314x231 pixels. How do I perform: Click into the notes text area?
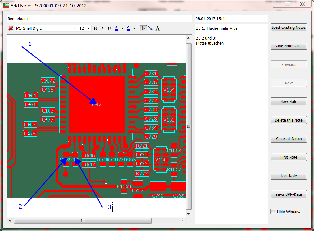(231, 124)
